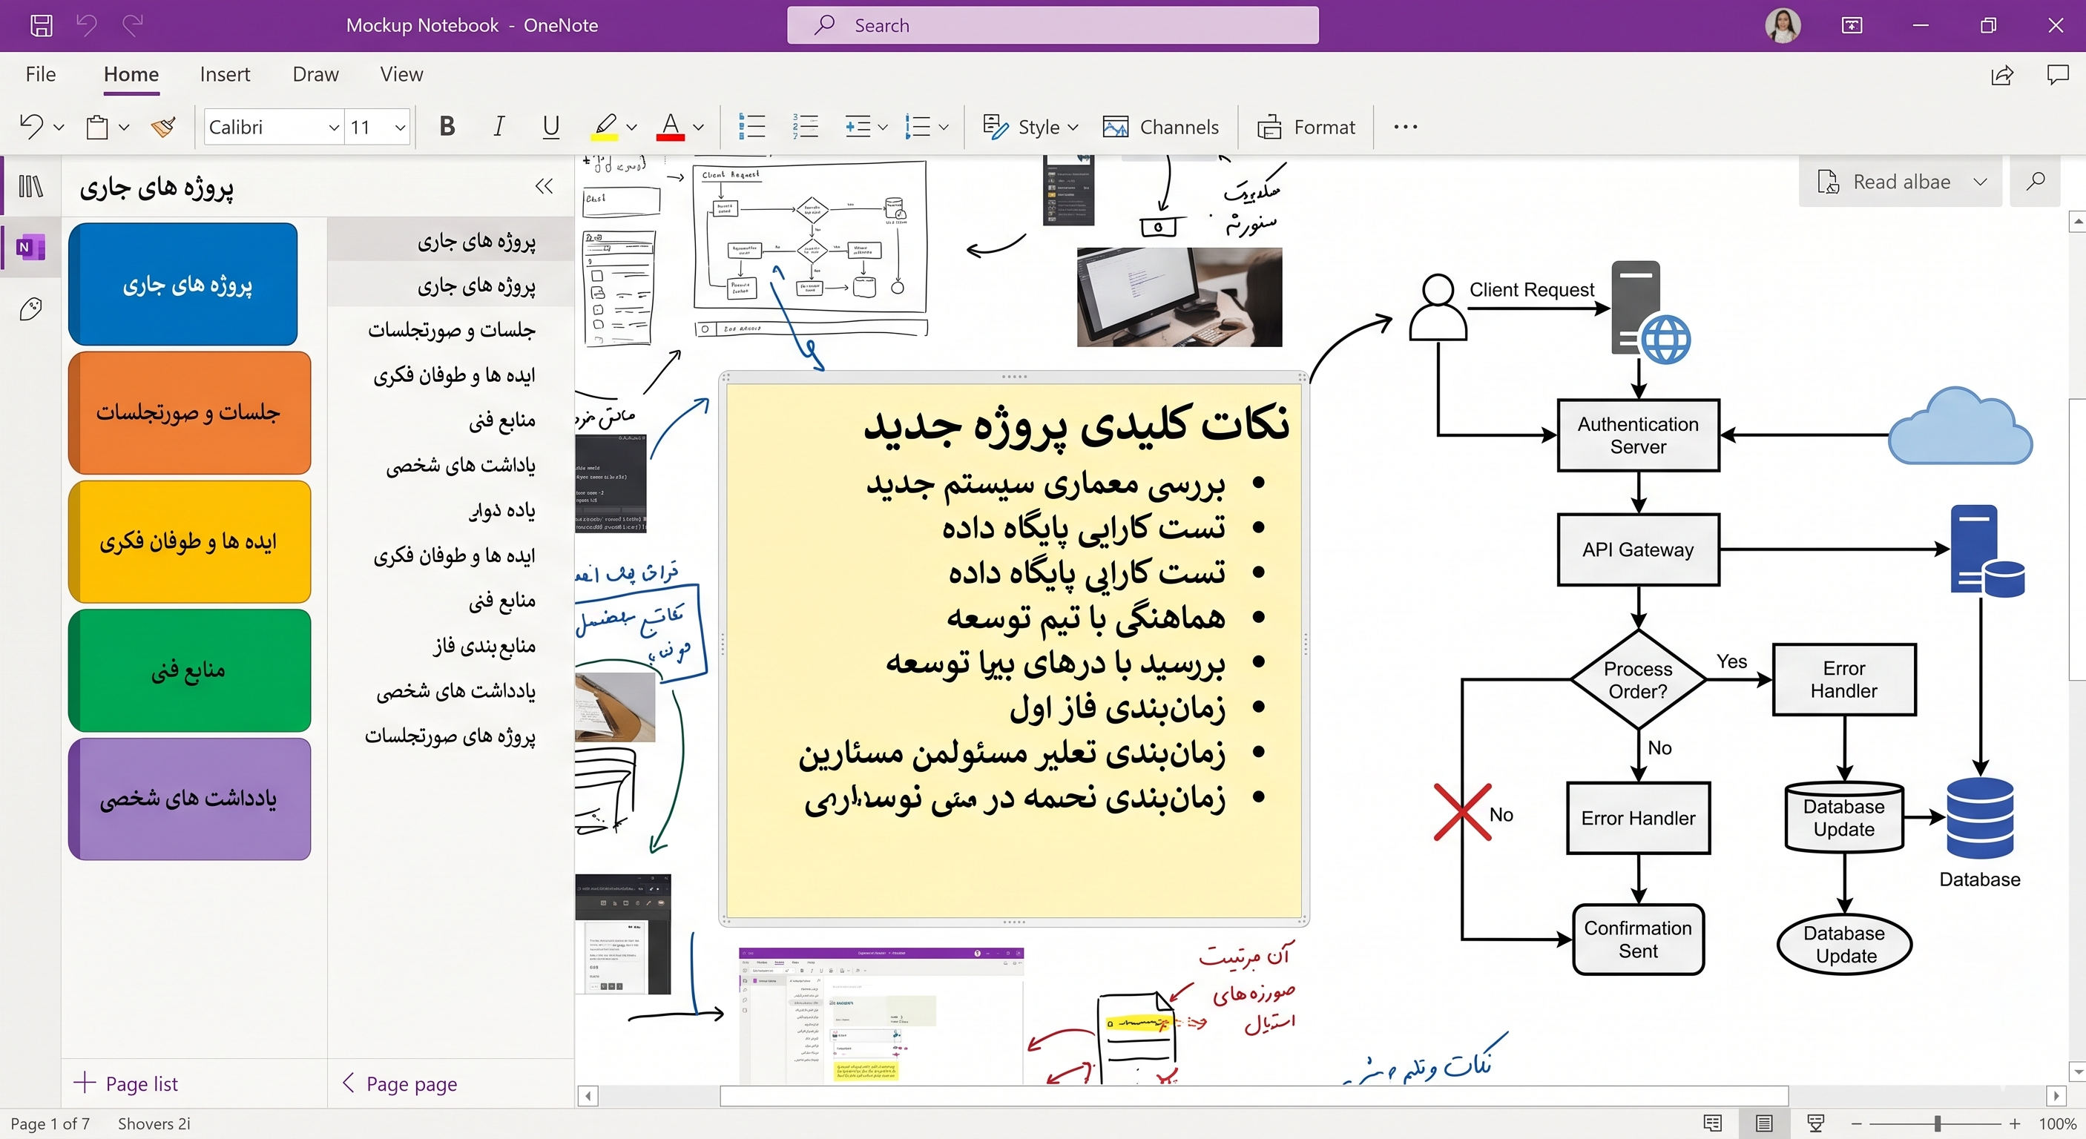The image size is (2086, 1139).
Task: Apply red font color
Action: 671,126
